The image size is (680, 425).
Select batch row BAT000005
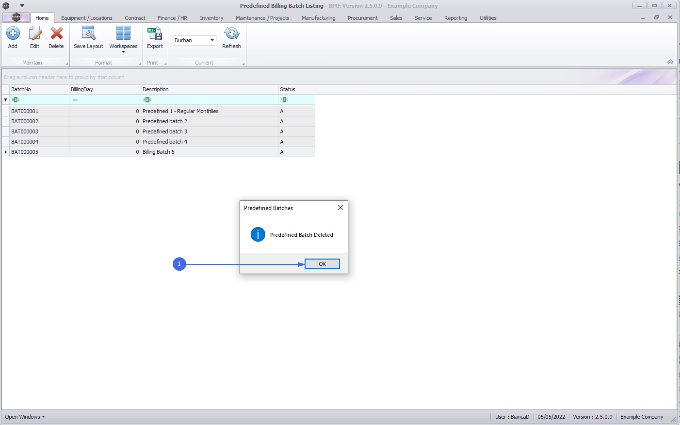pyautogui.click(x=159, y=152)
